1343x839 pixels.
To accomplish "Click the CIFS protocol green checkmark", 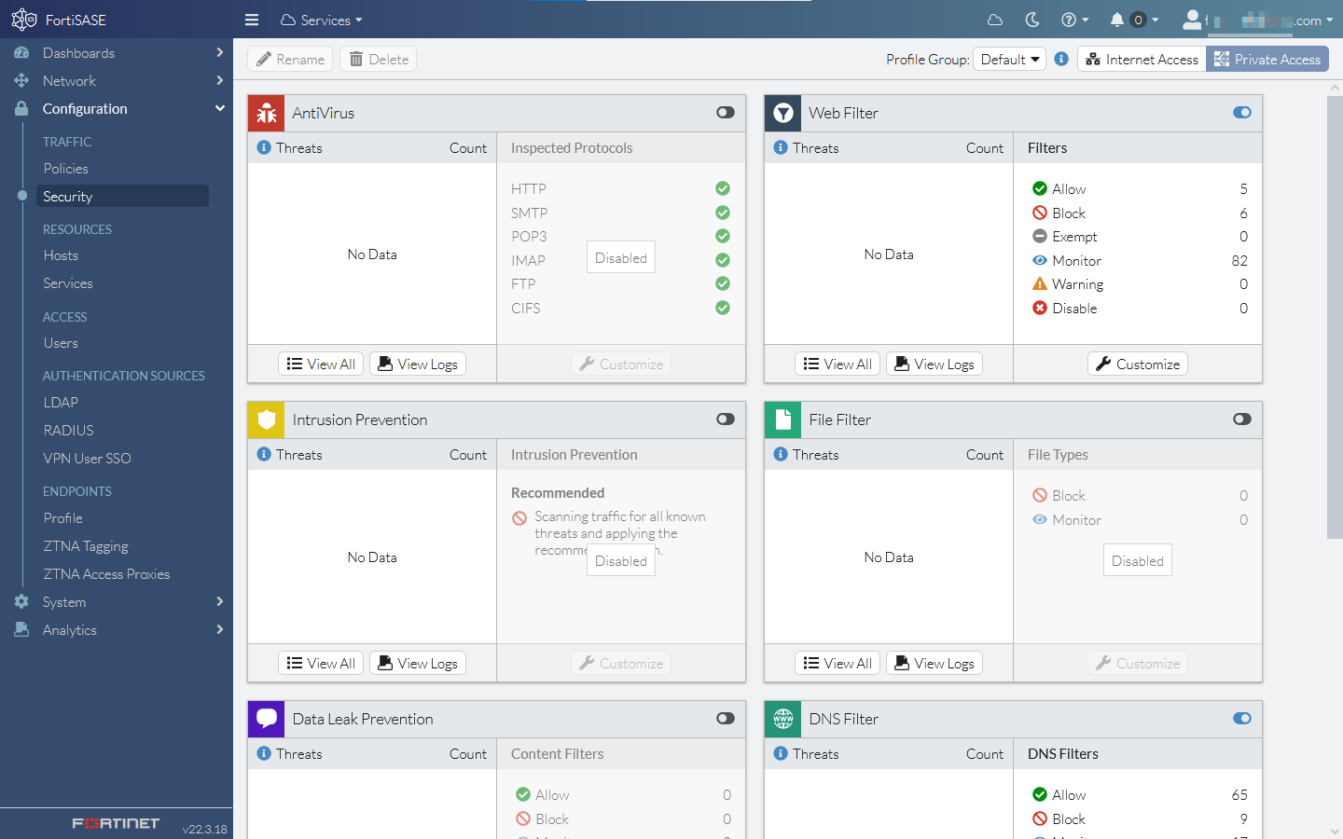I will 723,308.
